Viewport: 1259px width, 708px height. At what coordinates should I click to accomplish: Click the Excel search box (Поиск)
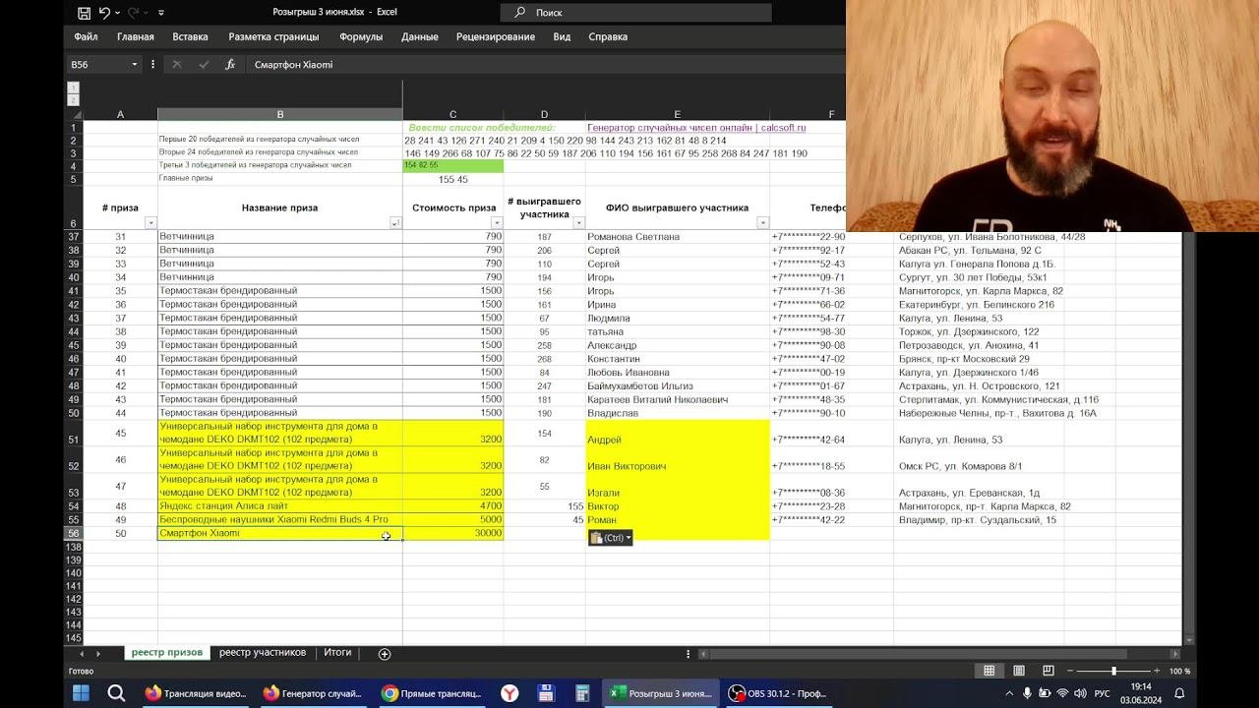[635, 13]
